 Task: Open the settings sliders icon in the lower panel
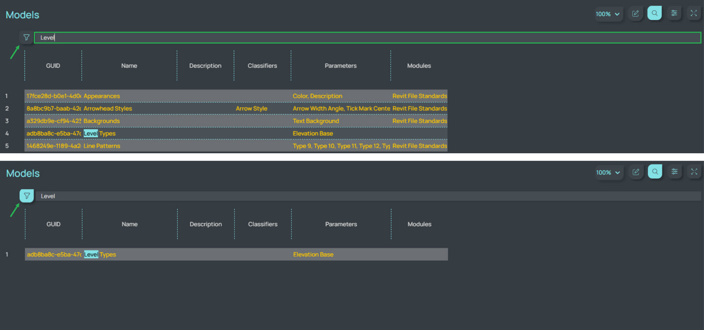pos(674,172)
